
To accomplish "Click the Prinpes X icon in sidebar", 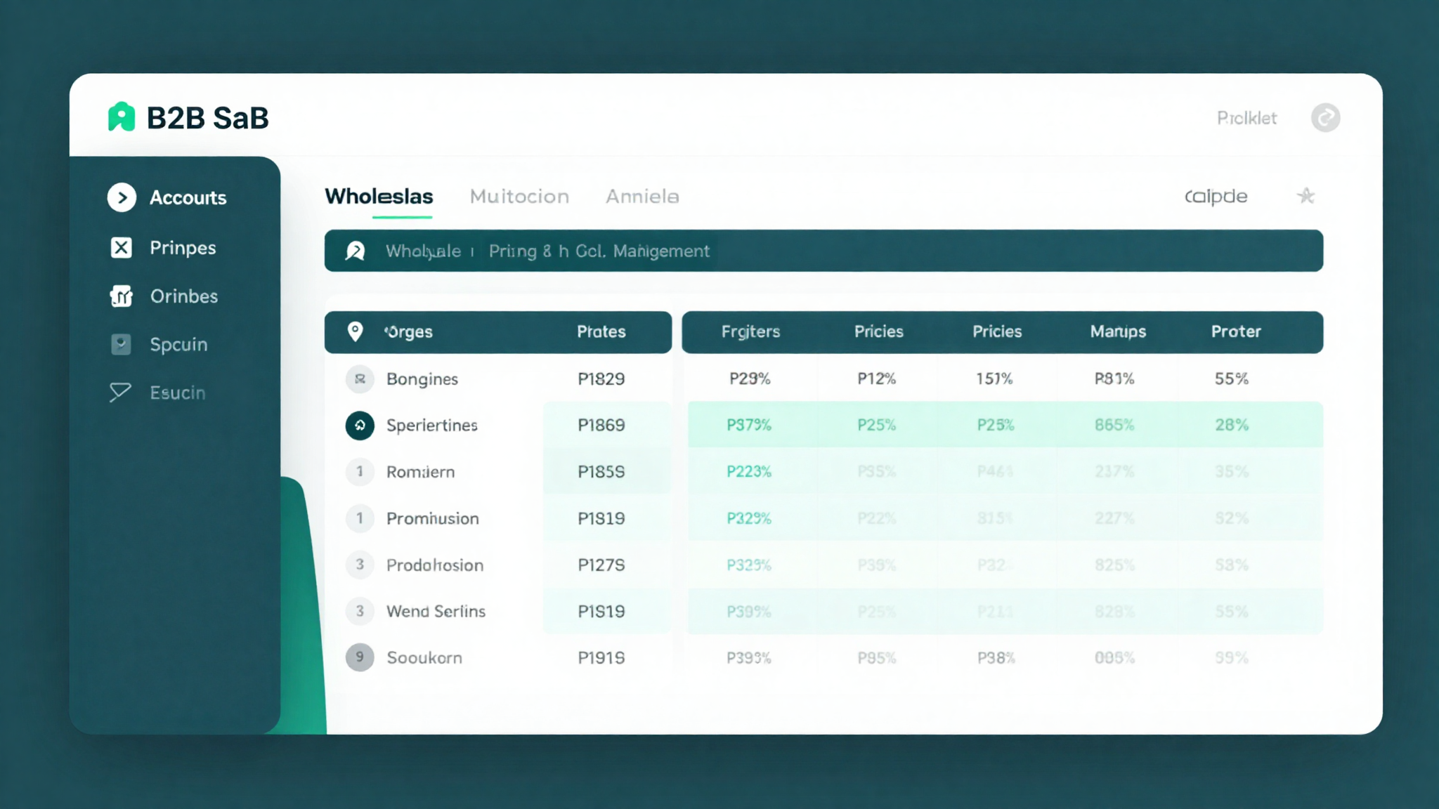I will coord(122,247).
